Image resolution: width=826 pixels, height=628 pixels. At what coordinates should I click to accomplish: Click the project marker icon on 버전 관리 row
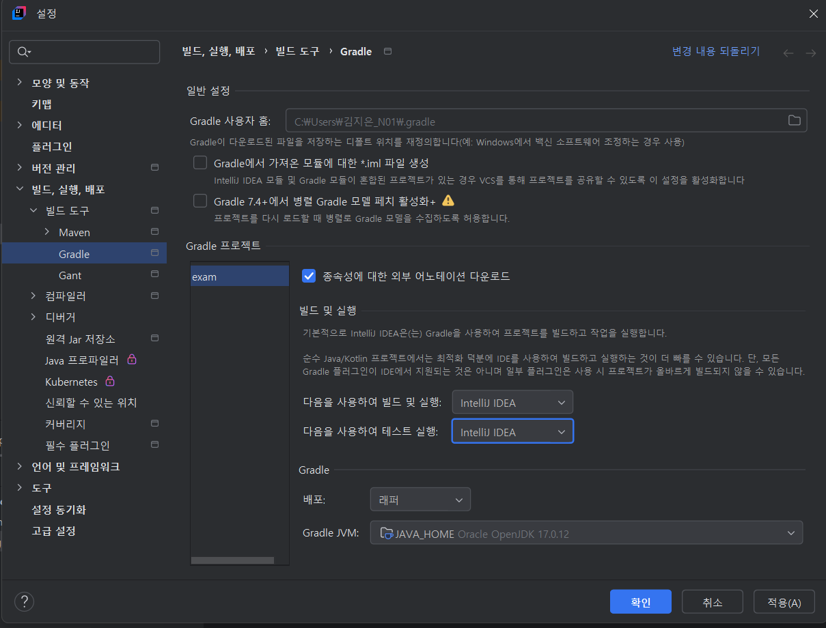tap(154, 167)
